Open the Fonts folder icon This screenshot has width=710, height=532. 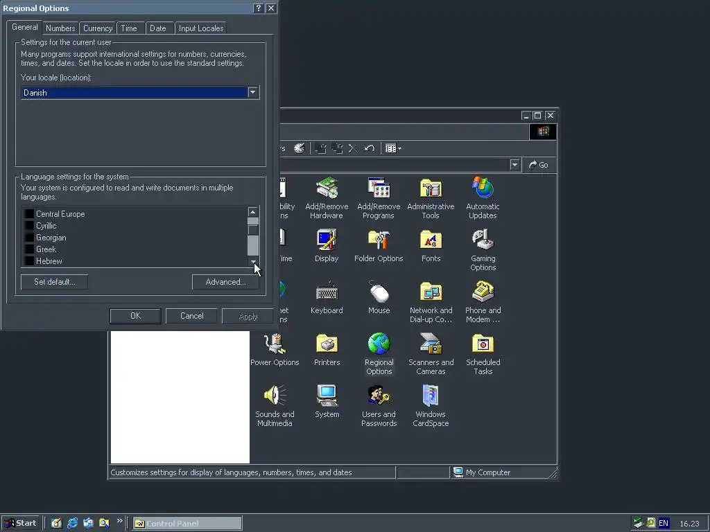[x=431, y=246]
